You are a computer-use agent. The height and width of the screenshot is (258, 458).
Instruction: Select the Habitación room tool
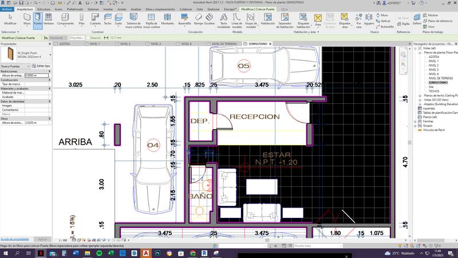tap(267, 19)
